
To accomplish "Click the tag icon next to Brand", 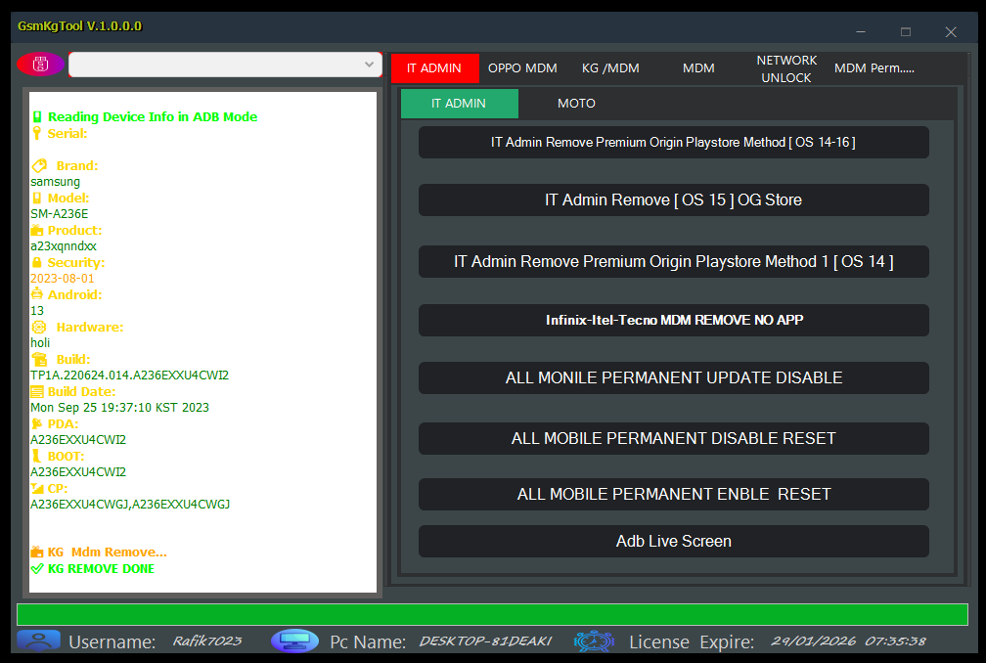I will point(39,166).
